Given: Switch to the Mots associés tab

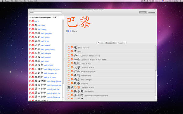Looking at the screenshot, I should click(x=110, y=43).
